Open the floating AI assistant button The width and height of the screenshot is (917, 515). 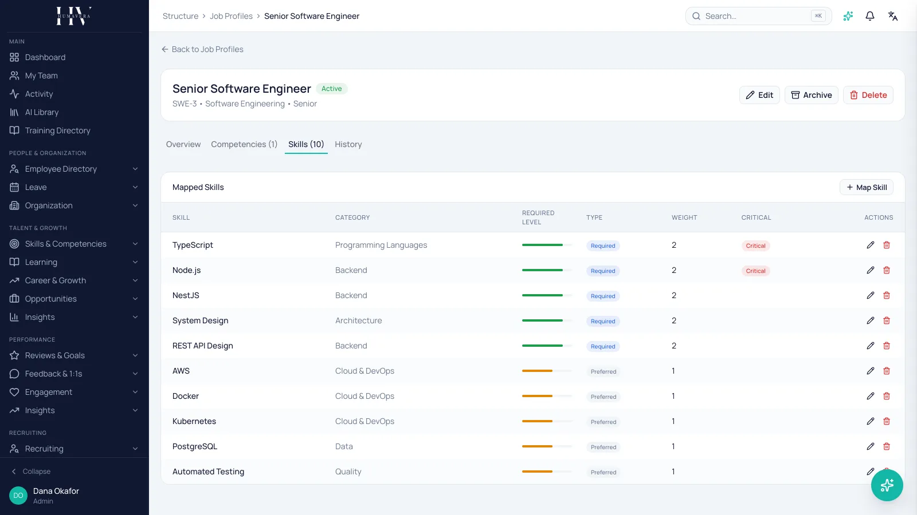click(x=887, y=485)
